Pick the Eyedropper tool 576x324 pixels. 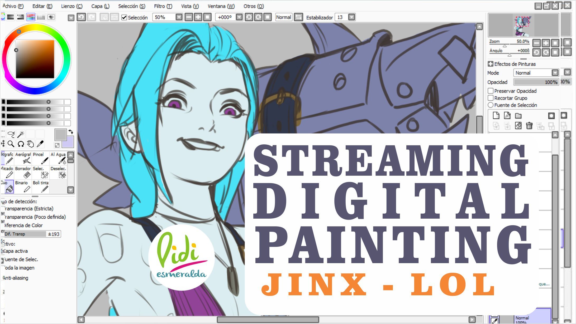(x=40, y=144)
